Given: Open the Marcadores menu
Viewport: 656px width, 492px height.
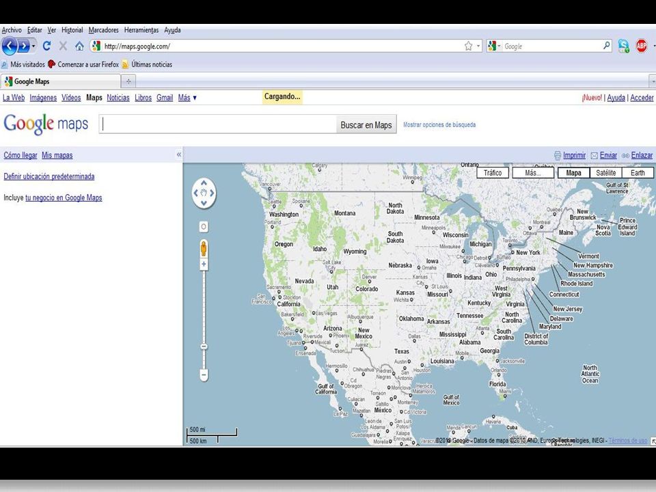Looking at the screenshot, I should coord(103,29).
